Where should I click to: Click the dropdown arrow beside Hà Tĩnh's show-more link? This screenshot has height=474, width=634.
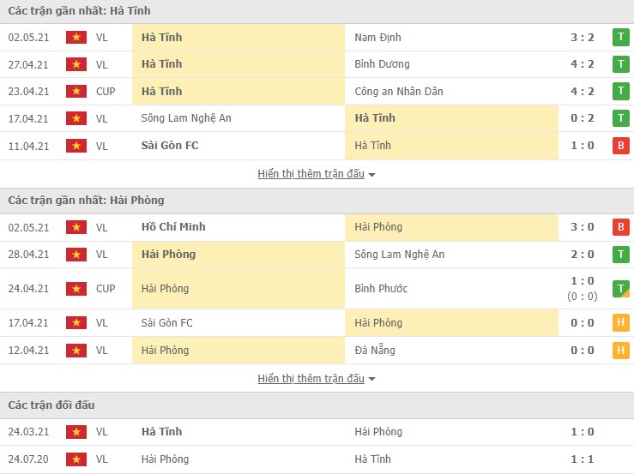pos(372,175)
